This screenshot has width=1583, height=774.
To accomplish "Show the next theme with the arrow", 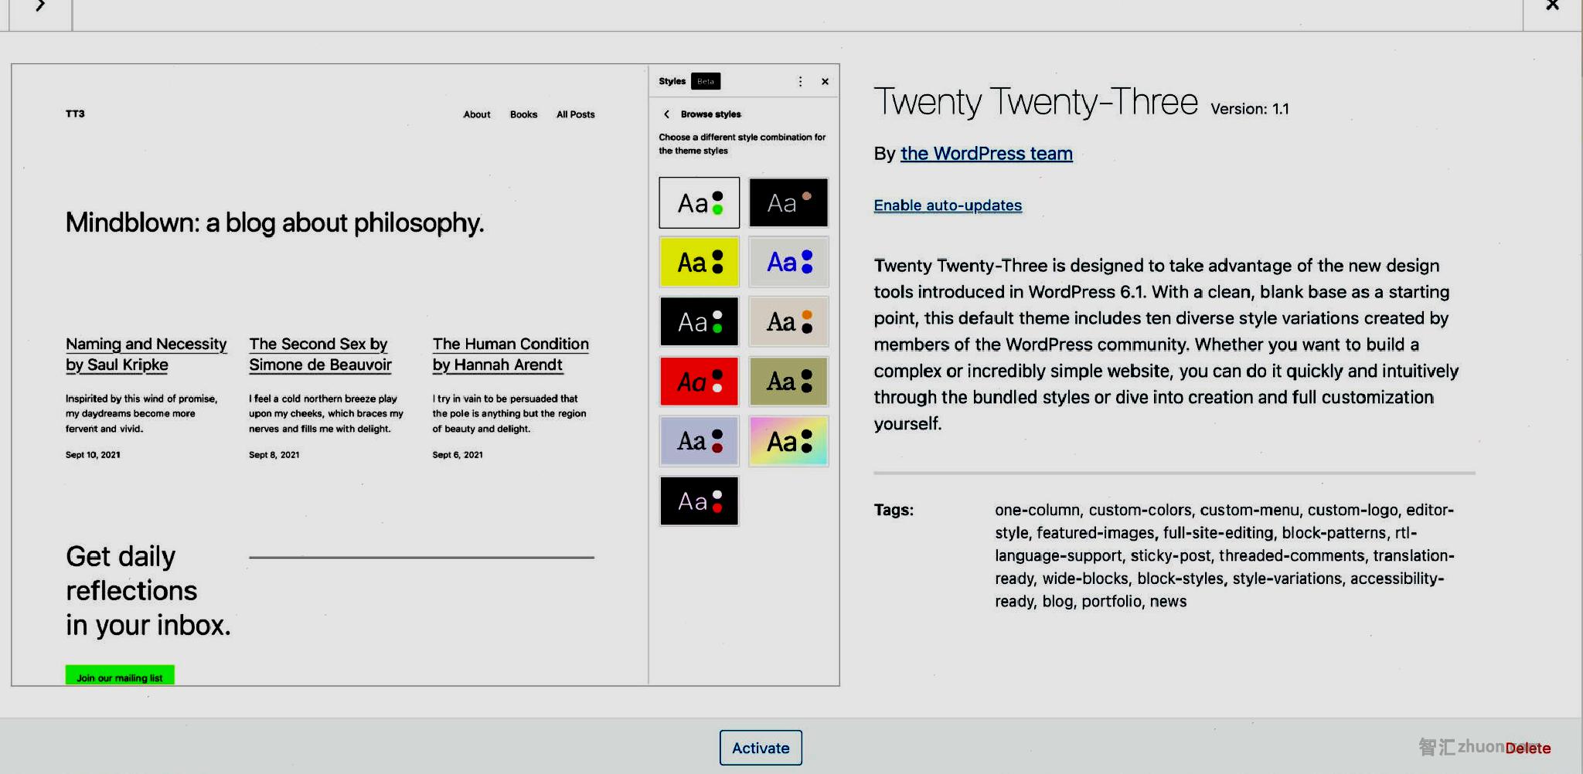I will 40,6.
